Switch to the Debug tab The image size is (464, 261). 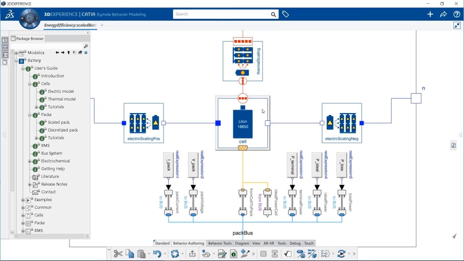(x=295, y=243)
